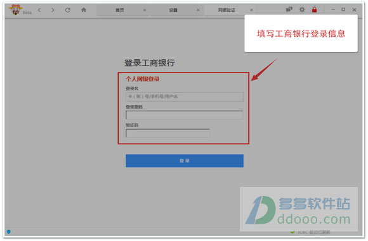Focus the 验证码 input field
The image size is (368, 241).
pyautogui.click(x=168, y=134)
